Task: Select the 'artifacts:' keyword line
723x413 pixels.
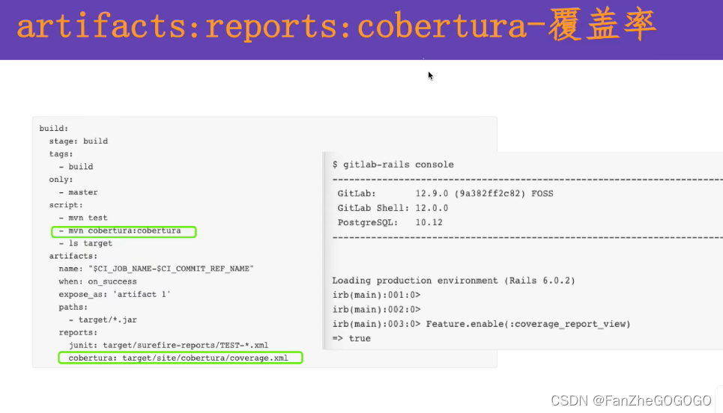Action: (x=73, y=257)
